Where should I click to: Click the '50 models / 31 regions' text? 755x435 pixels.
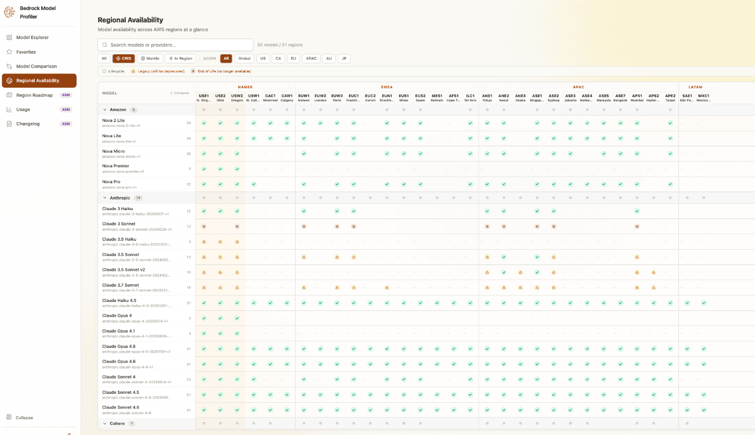[x=280, y=45]
